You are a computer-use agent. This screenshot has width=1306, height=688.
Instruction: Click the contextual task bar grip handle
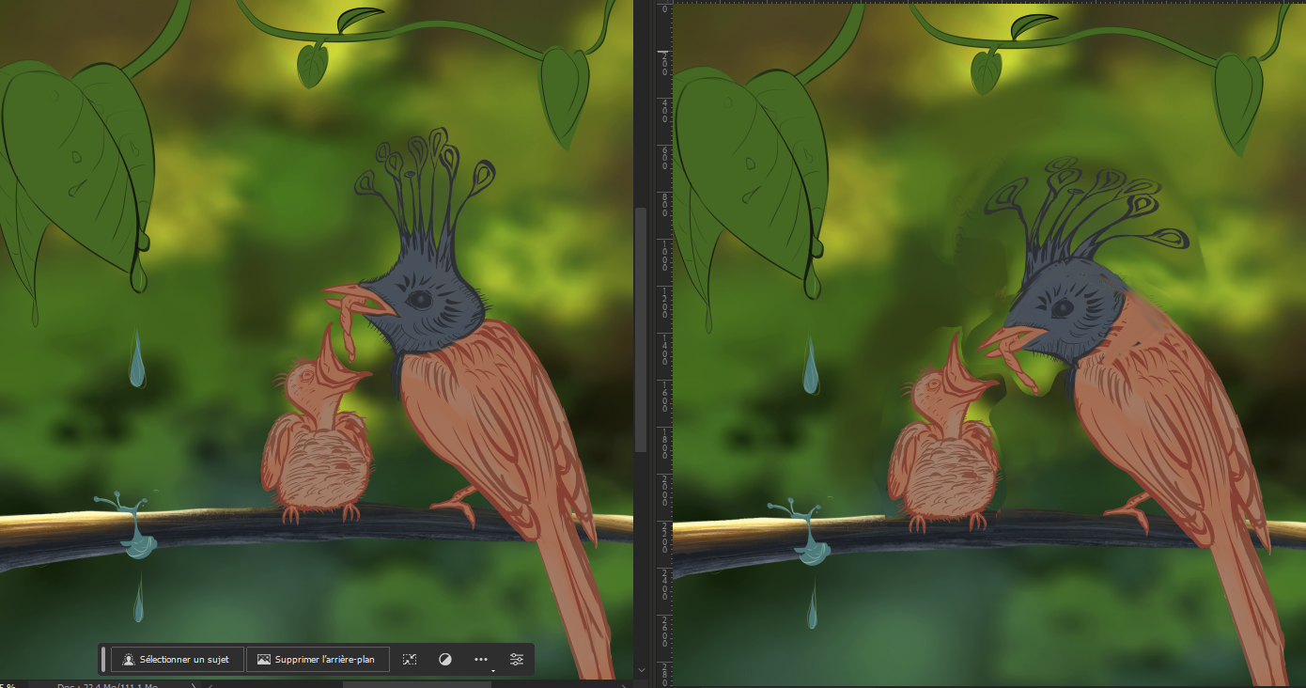103,660
